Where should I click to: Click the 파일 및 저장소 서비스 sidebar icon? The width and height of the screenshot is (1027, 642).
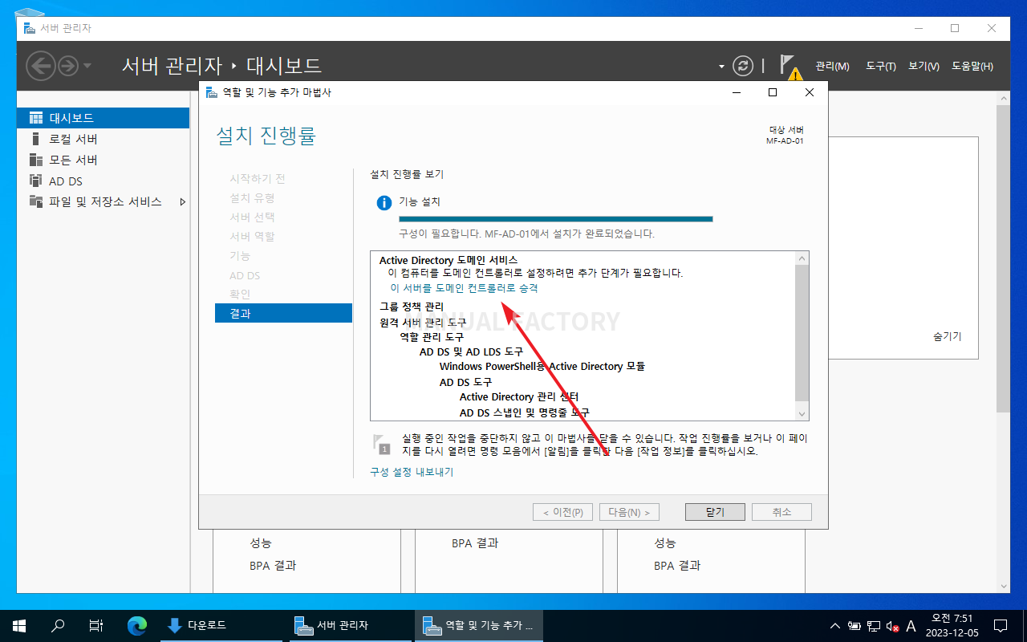click(35, 201)
